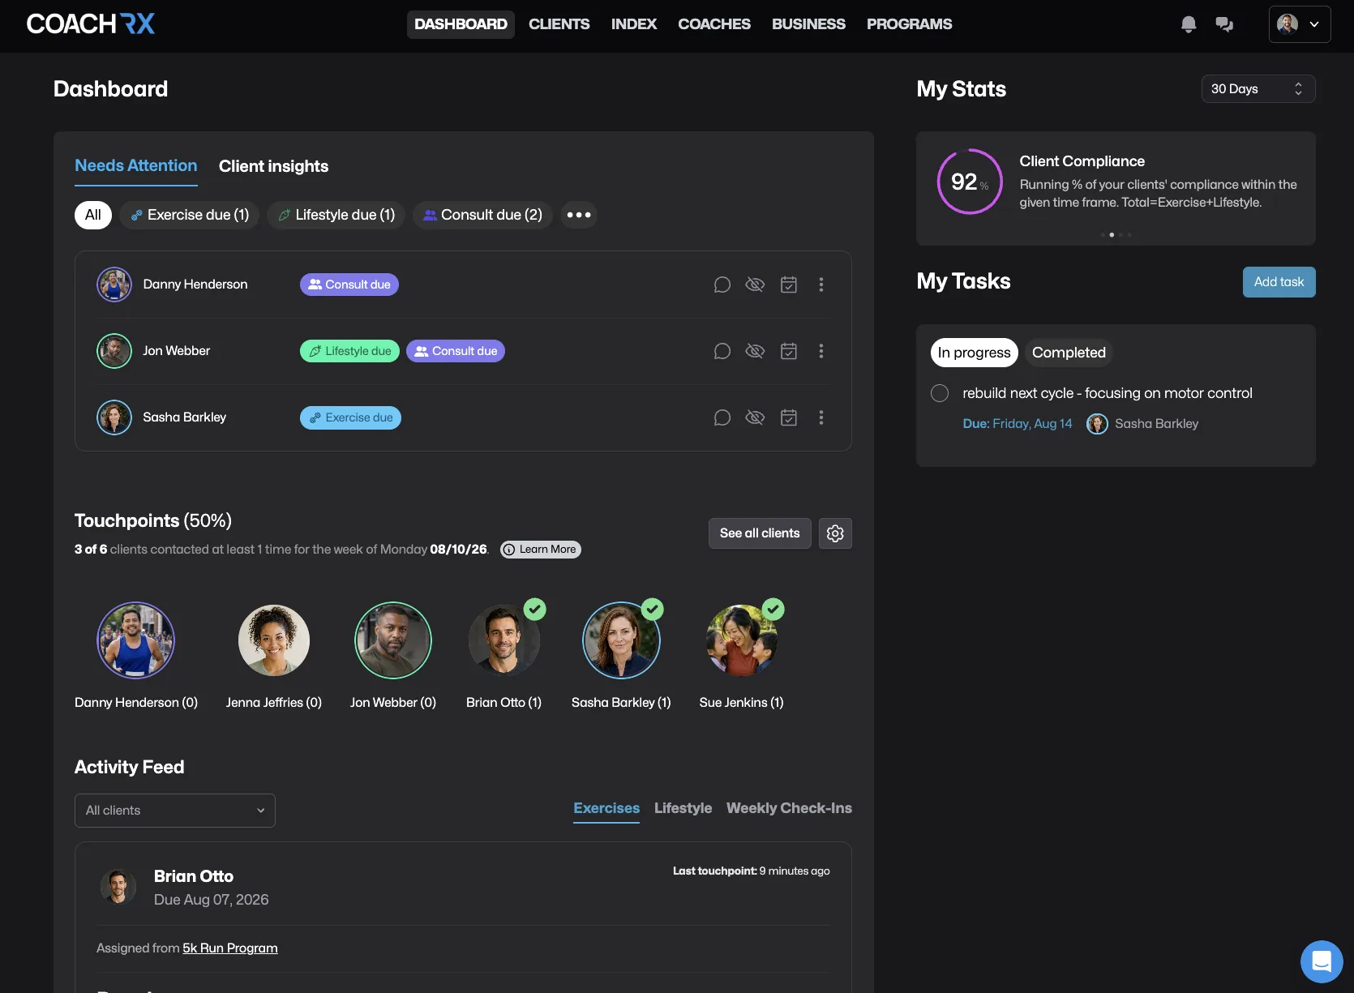
Task: Hide Sasha Barkley with eye-slash icon
Action: [x=755, y=417]
